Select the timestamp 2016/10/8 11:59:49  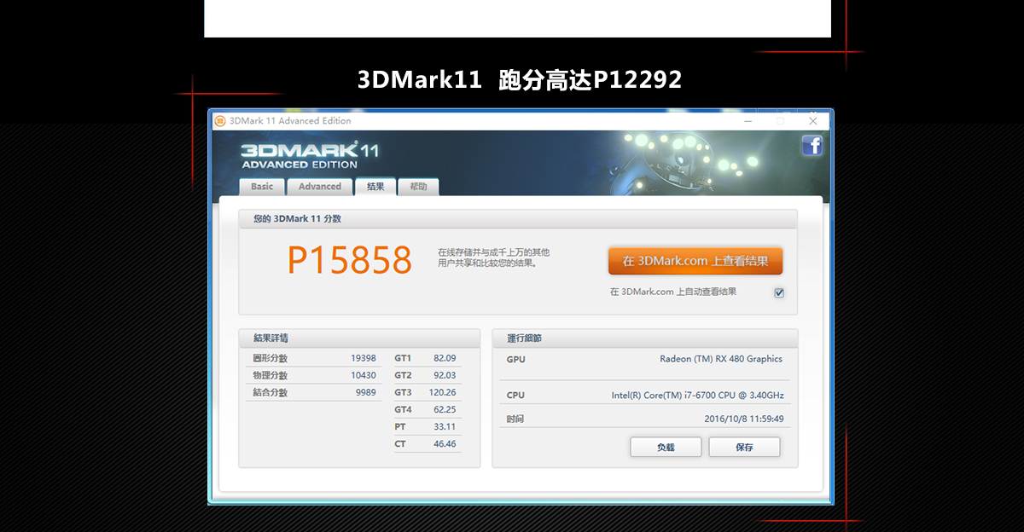744,419
